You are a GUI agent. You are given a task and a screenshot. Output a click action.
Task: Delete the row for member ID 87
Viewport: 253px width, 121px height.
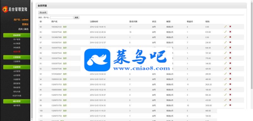230,42
